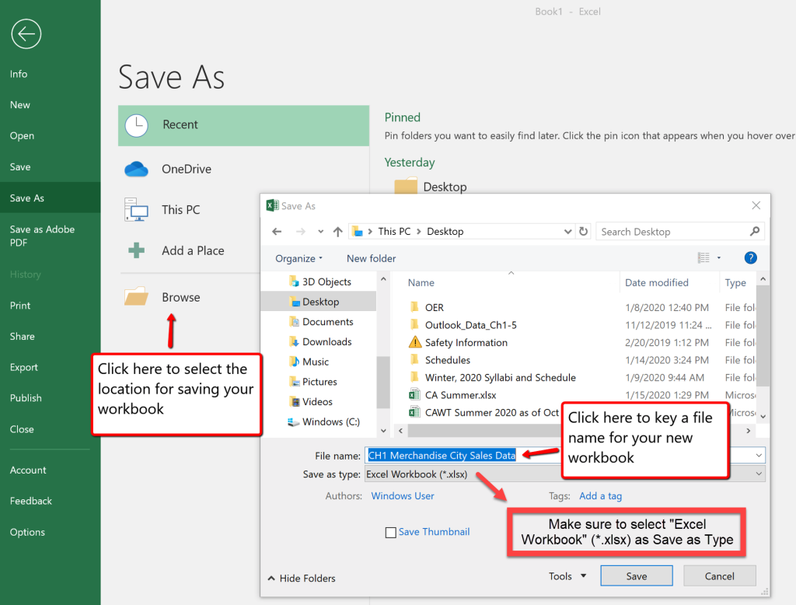Image resolution: width=796 pixels, height=605 pixels.
Task: Click the Back arrow in Excel Backstage
Action: pos(26,33)
